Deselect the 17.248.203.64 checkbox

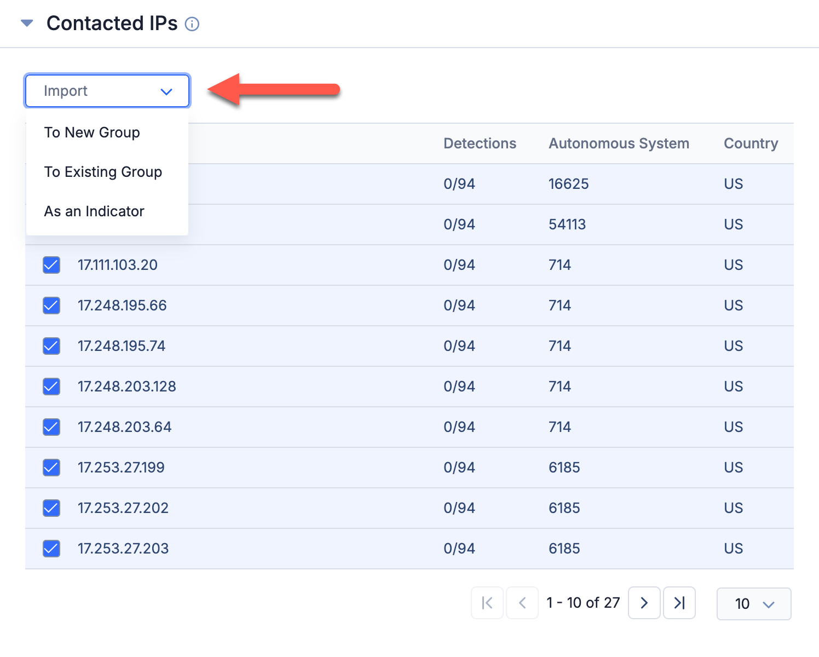(51, 427)
